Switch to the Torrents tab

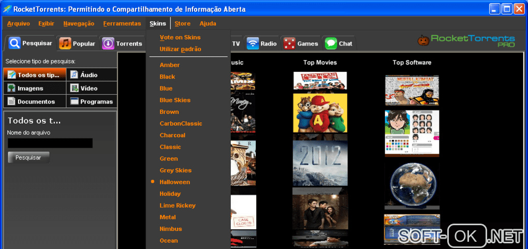pos(122,43)
